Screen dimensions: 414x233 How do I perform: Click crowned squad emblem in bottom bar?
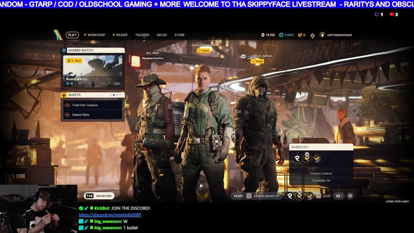click(300, 195)
